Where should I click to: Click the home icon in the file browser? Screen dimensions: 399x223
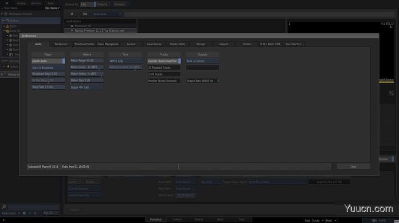72,14
